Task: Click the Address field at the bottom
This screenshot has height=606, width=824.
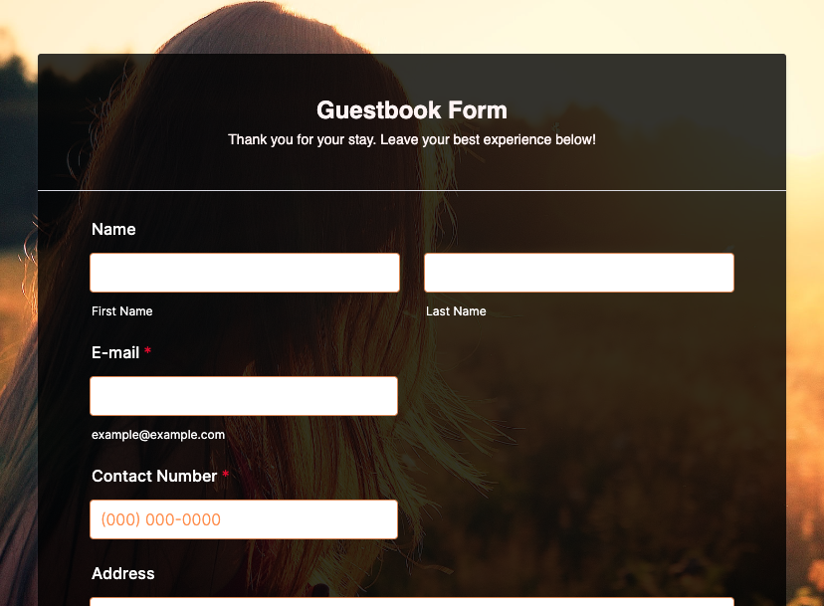Action: tap(412, 601)
